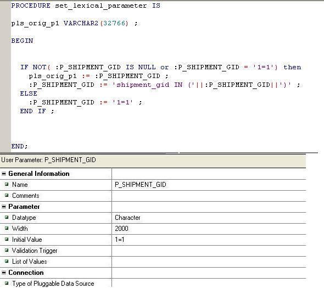Click the green icon beside Initial Value
The image size is (324, 288).
tap(7, 239)
